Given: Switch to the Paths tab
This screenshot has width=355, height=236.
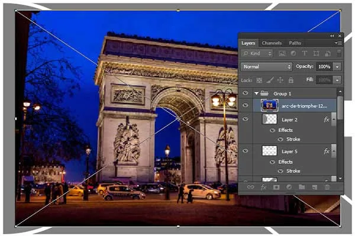Looking at the screenshot, I should coord(295,43).
